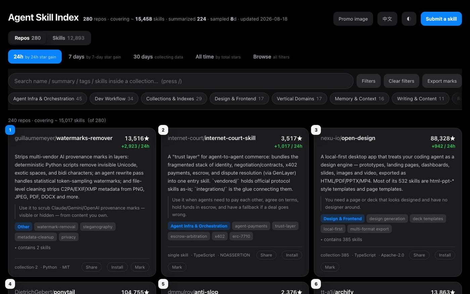Viewport: 470px width, 294px height.
Task: Click the privacy tag
Action: click(68, 237)
